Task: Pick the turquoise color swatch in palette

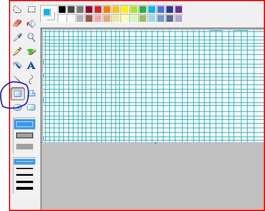Action: click(152, 10)
